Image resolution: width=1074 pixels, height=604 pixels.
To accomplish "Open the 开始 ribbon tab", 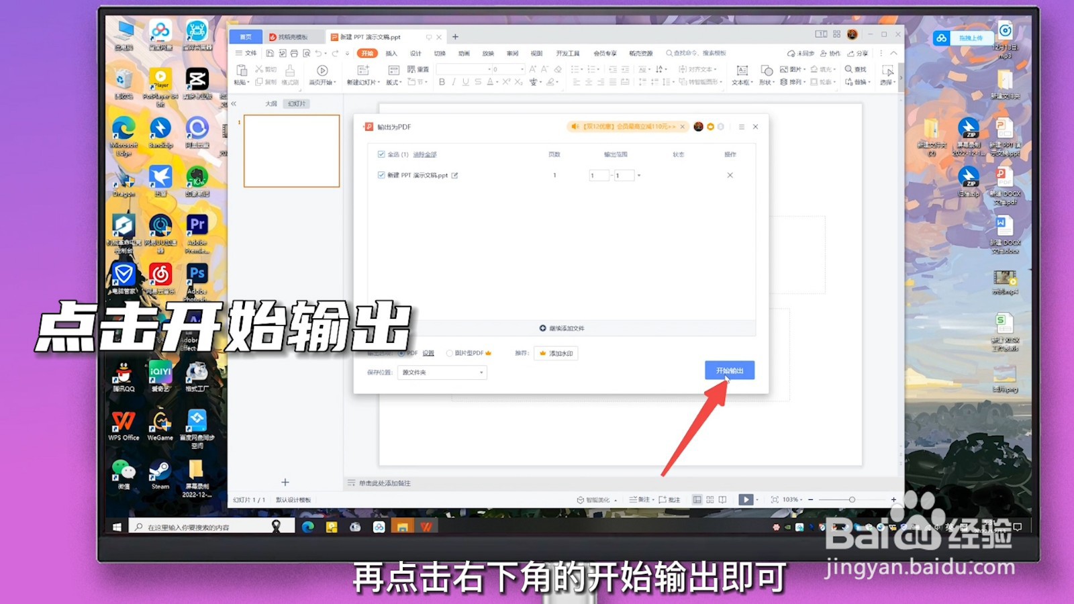I will coord(367,53).
